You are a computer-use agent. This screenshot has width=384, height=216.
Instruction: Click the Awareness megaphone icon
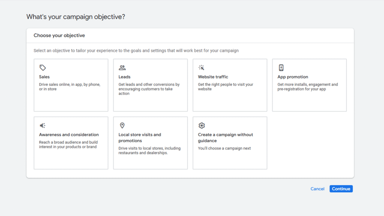43,125
